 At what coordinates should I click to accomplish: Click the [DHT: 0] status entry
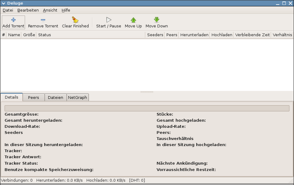point(137,180)
